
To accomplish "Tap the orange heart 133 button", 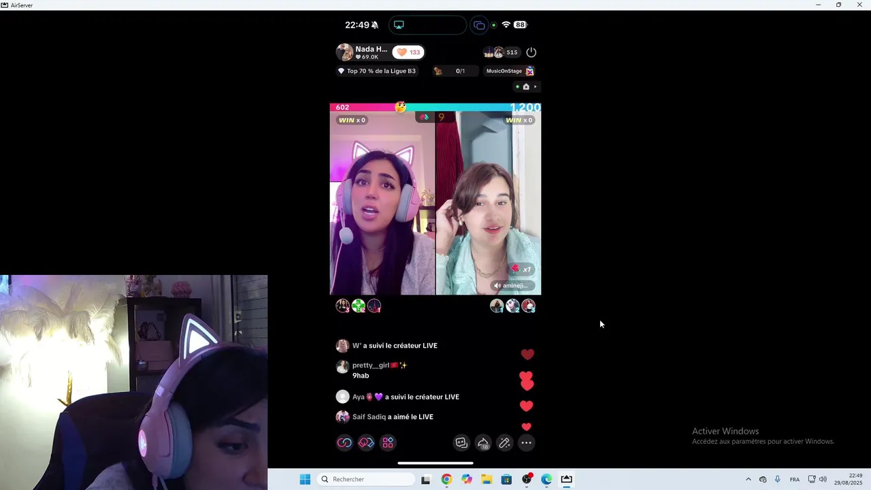I will click(x=408, y=52).
